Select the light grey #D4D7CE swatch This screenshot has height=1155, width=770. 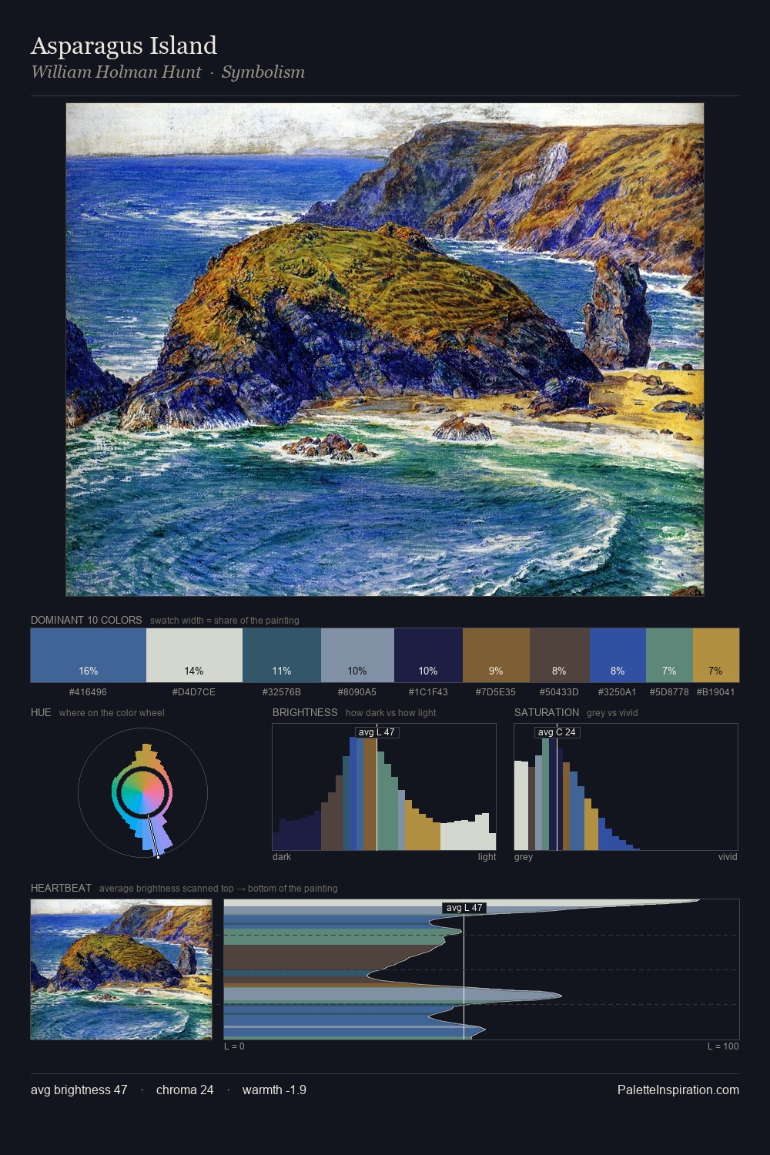tap(194, 655)
